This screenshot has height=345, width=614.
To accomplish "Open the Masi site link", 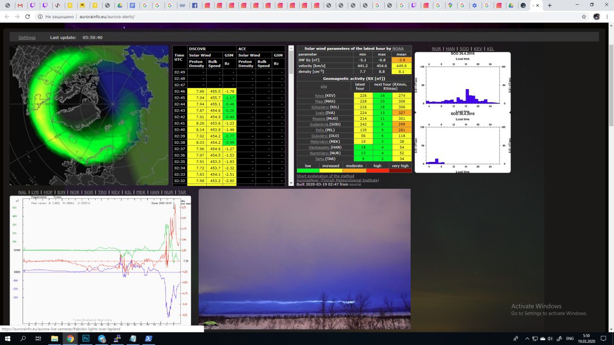I will pyautogui.click(x=319, y=101).
